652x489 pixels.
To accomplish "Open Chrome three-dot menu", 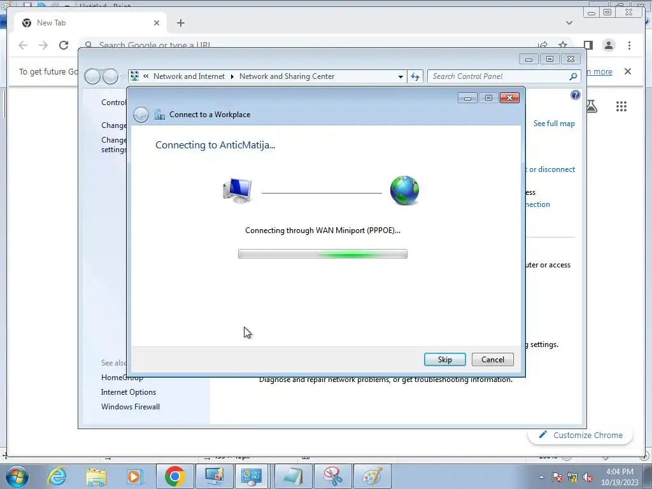I will tap(629, 45).
